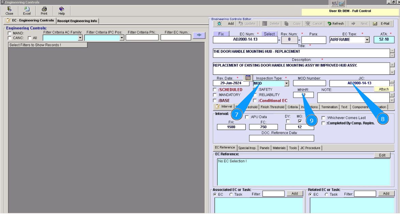Open the Rev. Date calendar picker
400x214 pixels.
248,78
